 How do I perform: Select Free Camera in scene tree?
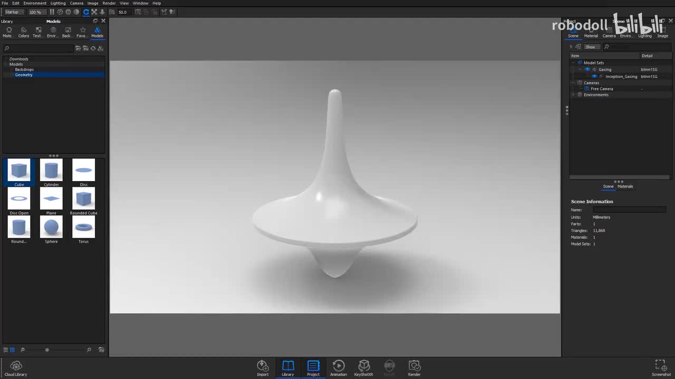tap(602, 89)
